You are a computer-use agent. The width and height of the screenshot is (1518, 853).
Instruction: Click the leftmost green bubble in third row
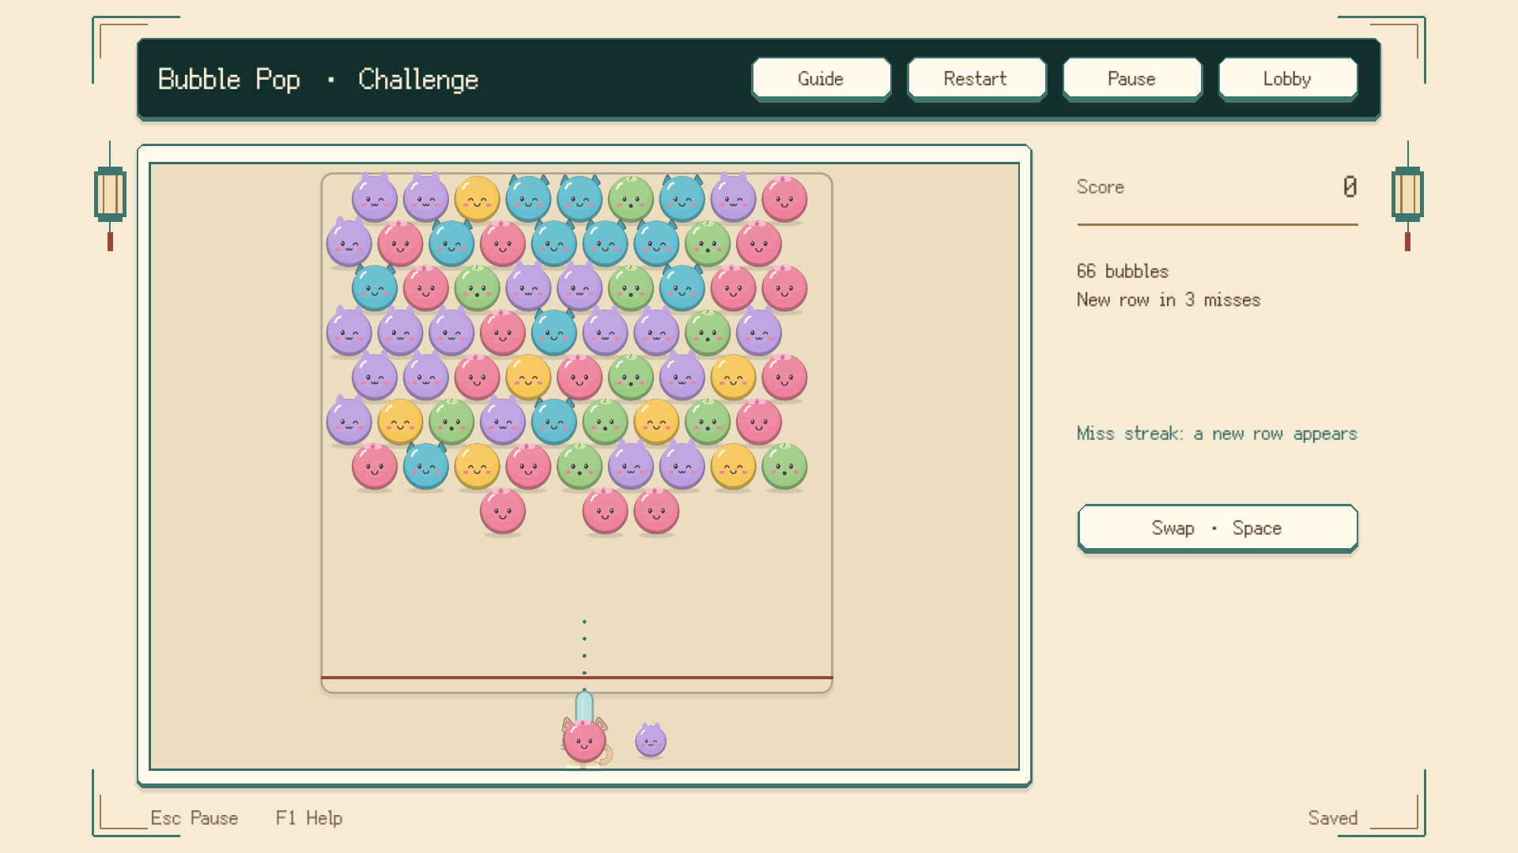click(x=477, y=287)
